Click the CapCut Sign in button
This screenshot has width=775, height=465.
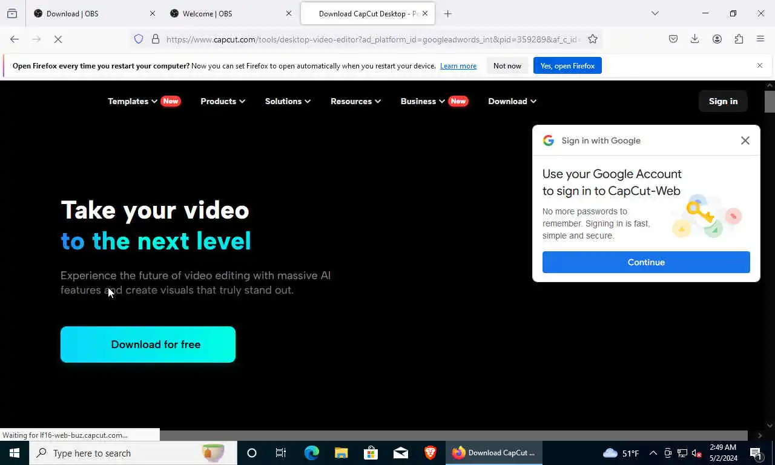[723, 101]
